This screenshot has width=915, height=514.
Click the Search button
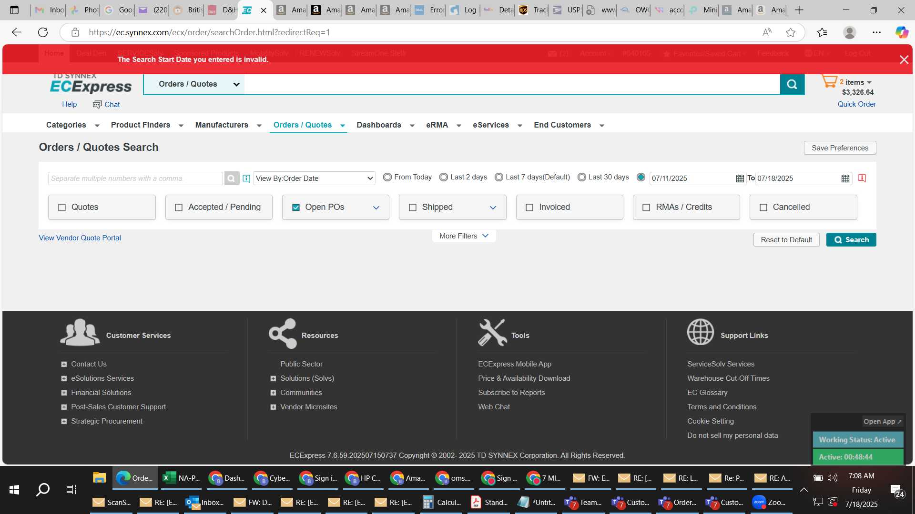click(851, 240)
